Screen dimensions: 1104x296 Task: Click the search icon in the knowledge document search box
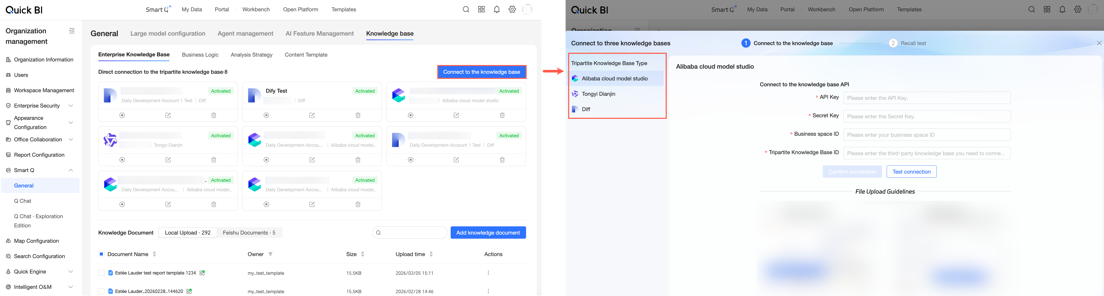(x=379, y=233)
